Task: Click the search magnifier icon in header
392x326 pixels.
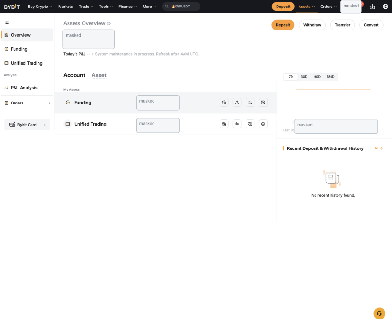Action: coord(167,7)
